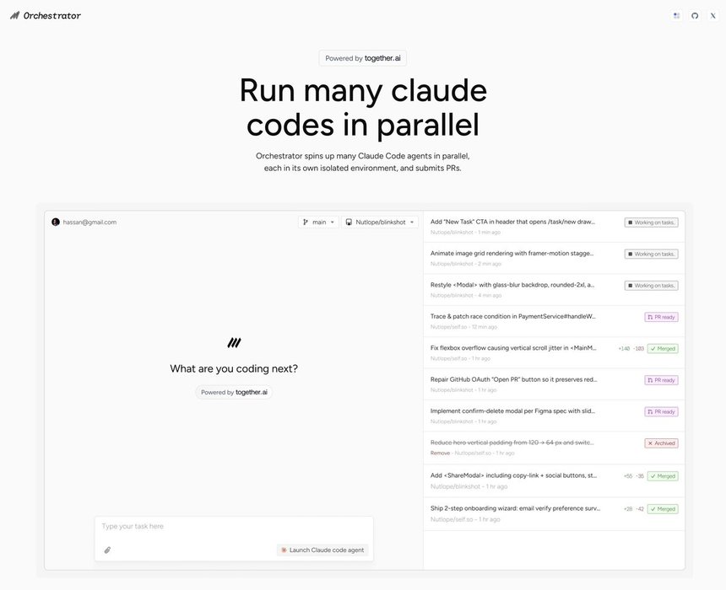Open the Nutlope/blinkshot repository dropdown
Image resolution: width=726 pixels, height=590 pixels.
tap(380, 222)
